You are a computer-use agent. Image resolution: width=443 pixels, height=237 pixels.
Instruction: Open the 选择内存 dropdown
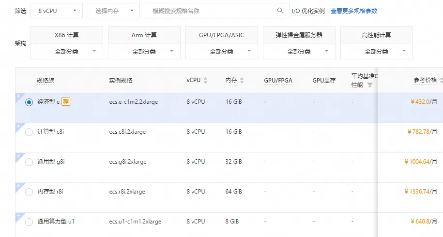(x=114, y=11)
